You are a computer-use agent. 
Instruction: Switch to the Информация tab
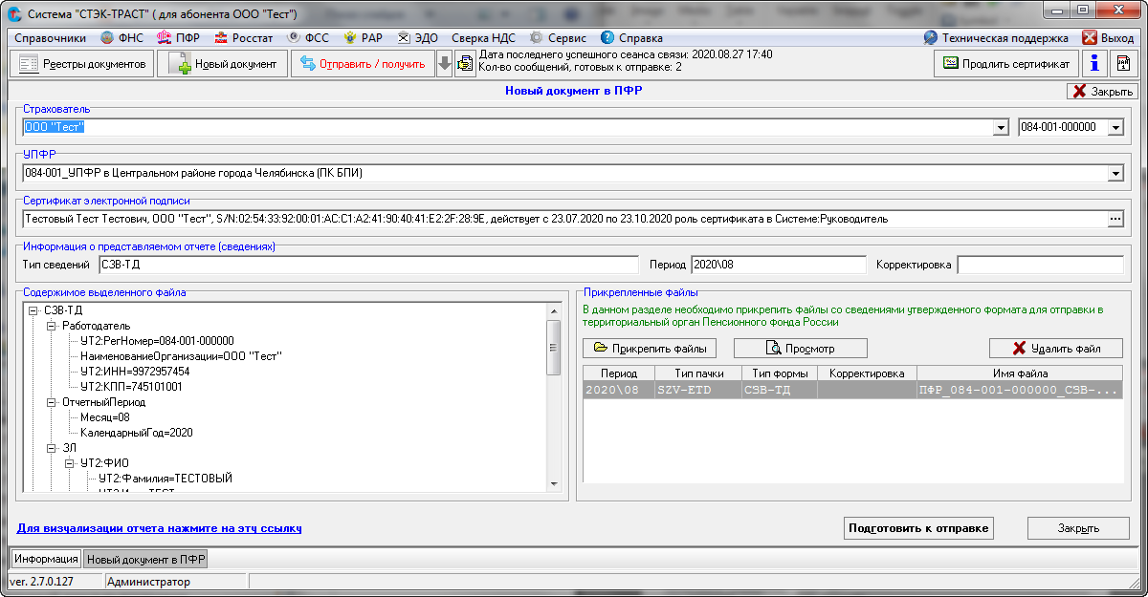click(46, 559)
